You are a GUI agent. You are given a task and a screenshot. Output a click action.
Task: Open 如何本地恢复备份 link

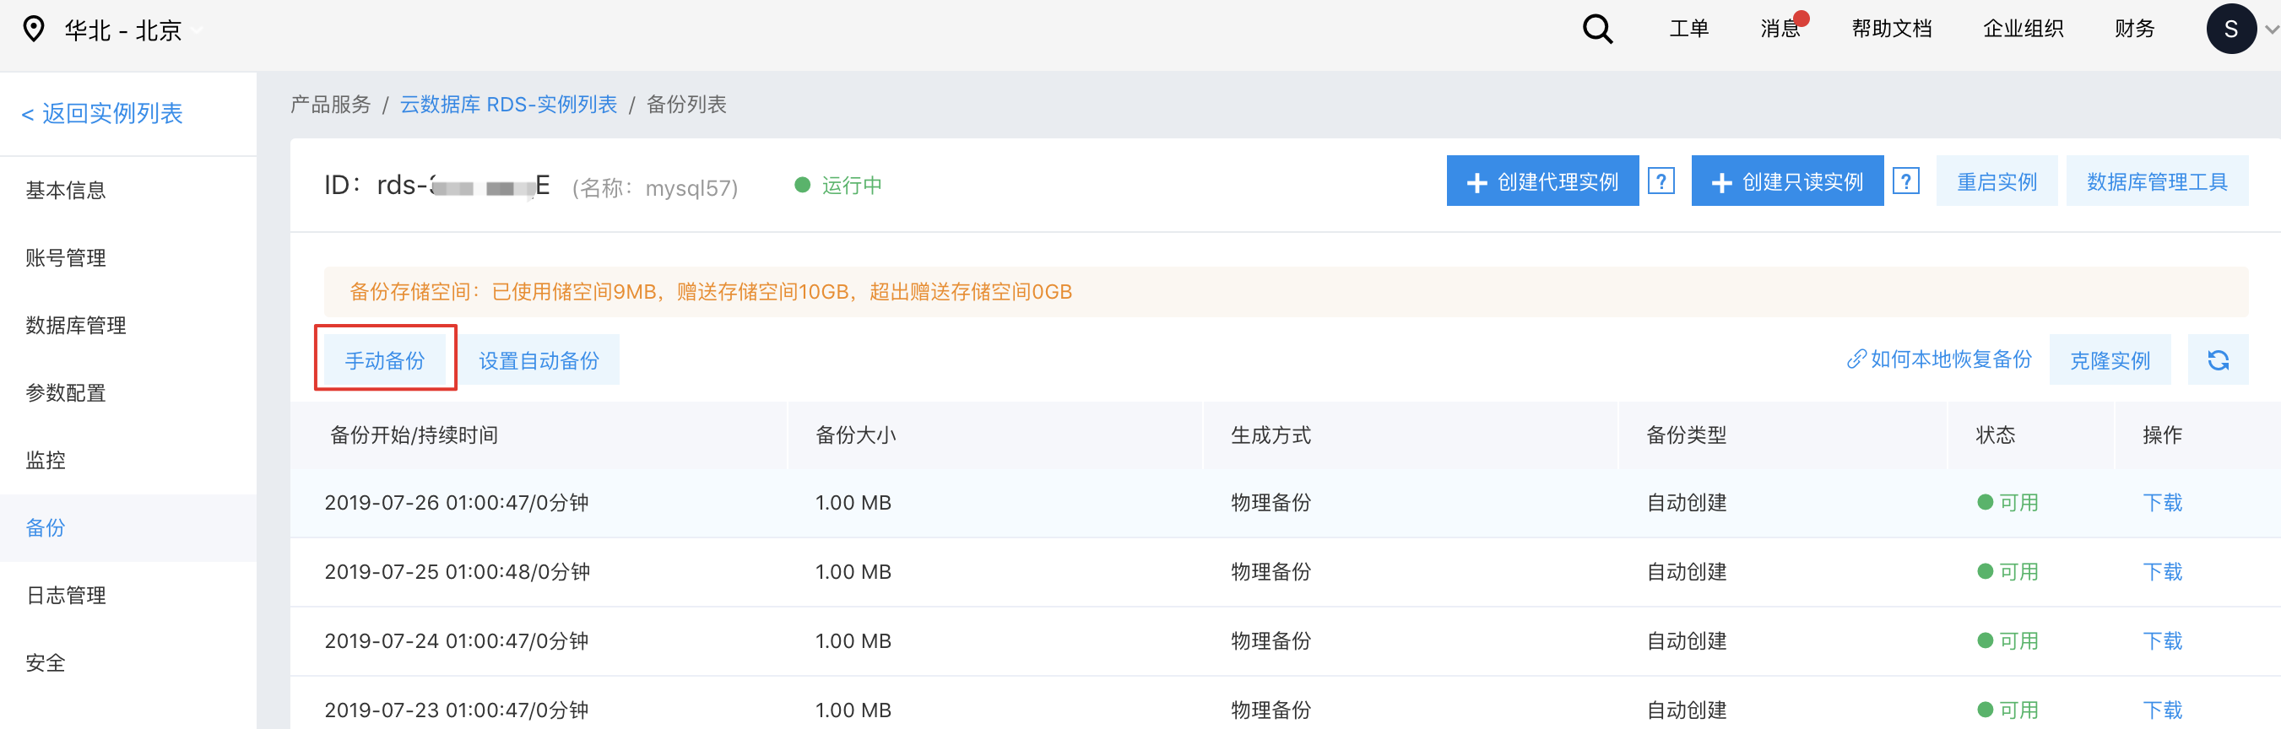pyautogui.click(x=1939, y=359)
